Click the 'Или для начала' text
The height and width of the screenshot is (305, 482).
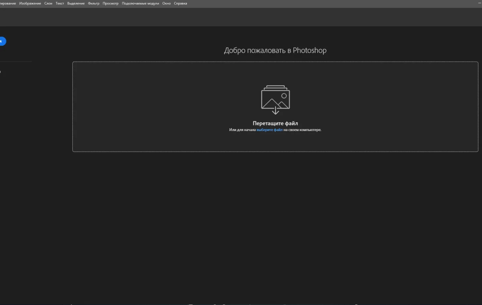[242, 130]
